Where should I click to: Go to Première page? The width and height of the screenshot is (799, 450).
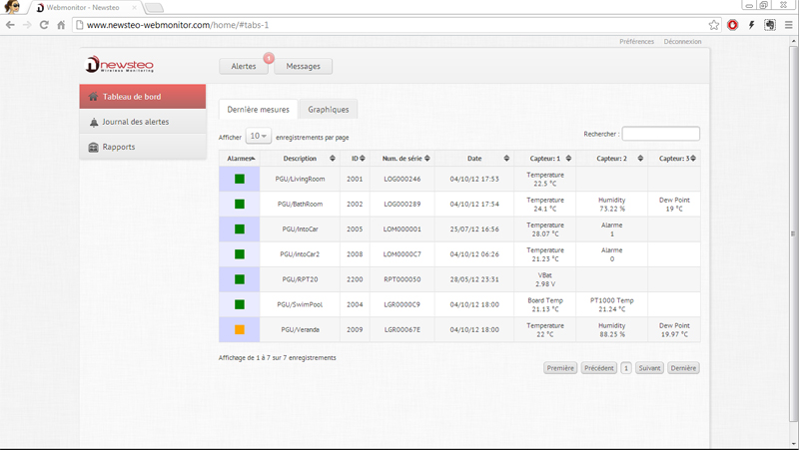(560, 368)
